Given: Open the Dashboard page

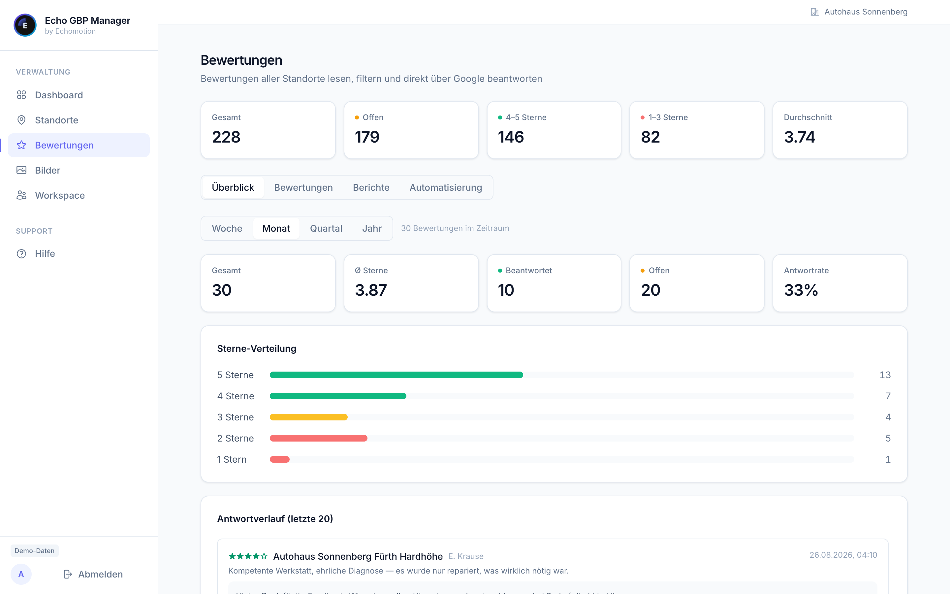Looking at the screenshot, I should point(79,95).
